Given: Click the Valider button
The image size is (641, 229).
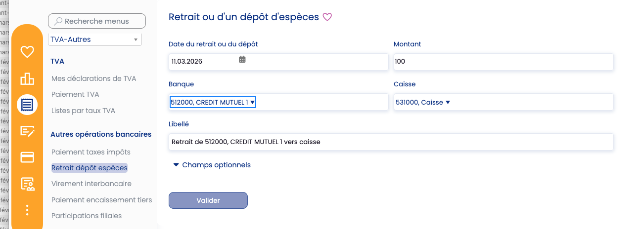Looking at the screenshot, I should point(208,200).
